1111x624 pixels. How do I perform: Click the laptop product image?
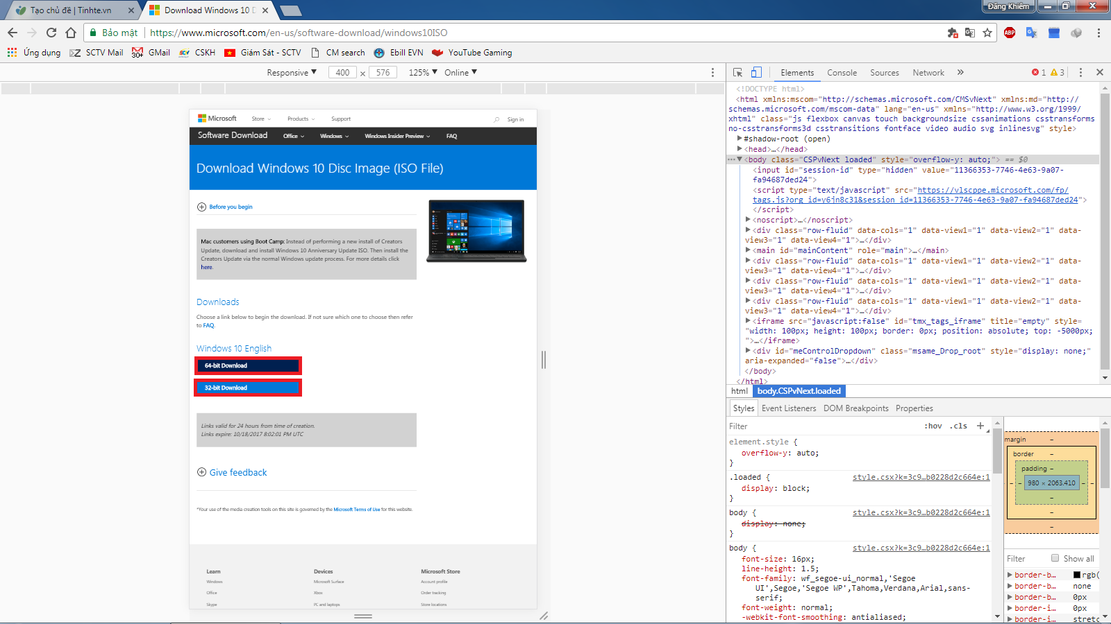pyautogui.click(x=476, y=231)
